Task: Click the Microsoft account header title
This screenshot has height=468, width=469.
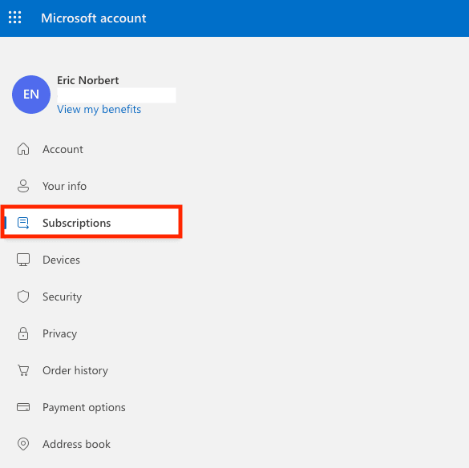Action: (x=93, y=18)
